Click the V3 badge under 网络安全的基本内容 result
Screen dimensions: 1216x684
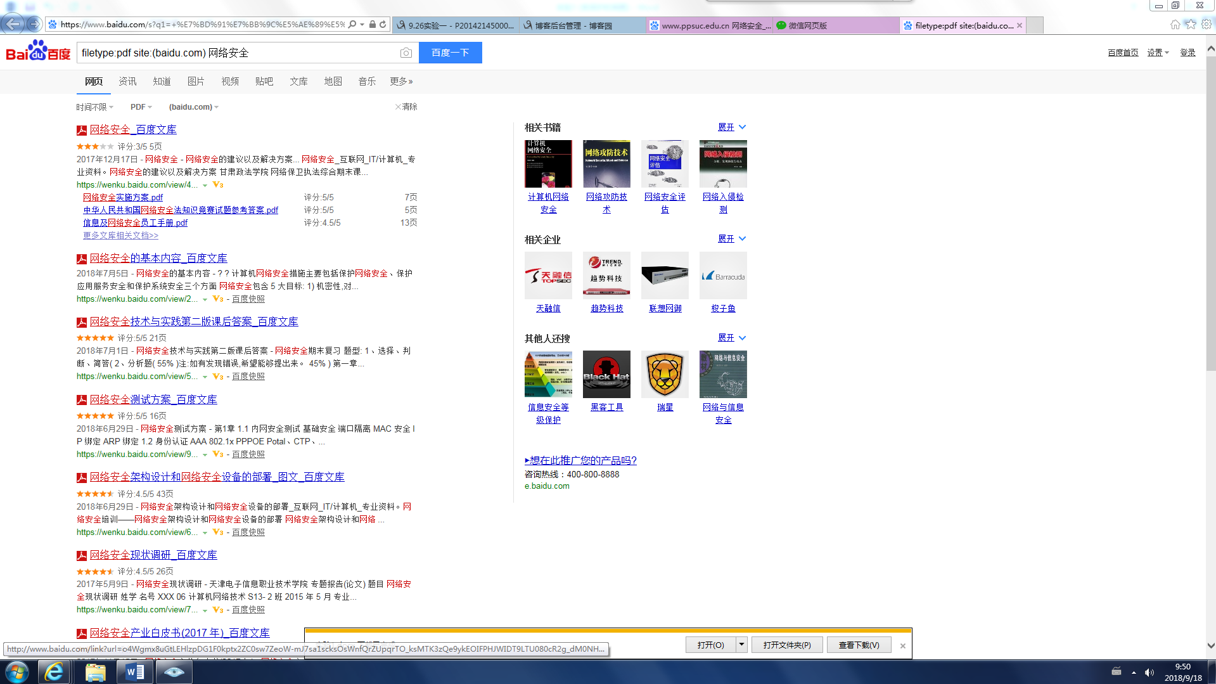click(x=218, y=299)
